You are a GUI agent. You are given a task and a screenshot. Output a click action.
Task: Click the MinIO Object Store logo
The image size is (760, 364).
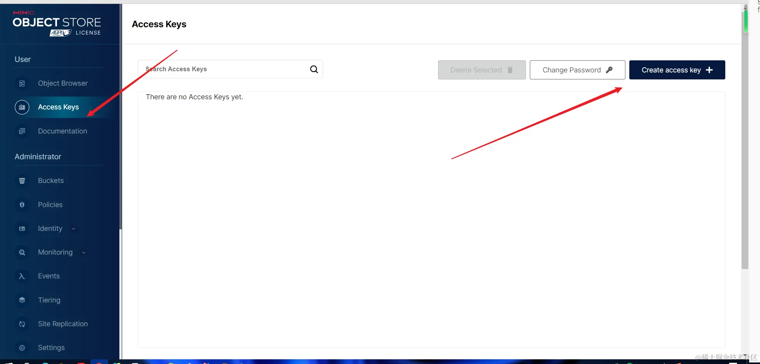[57, 24]
